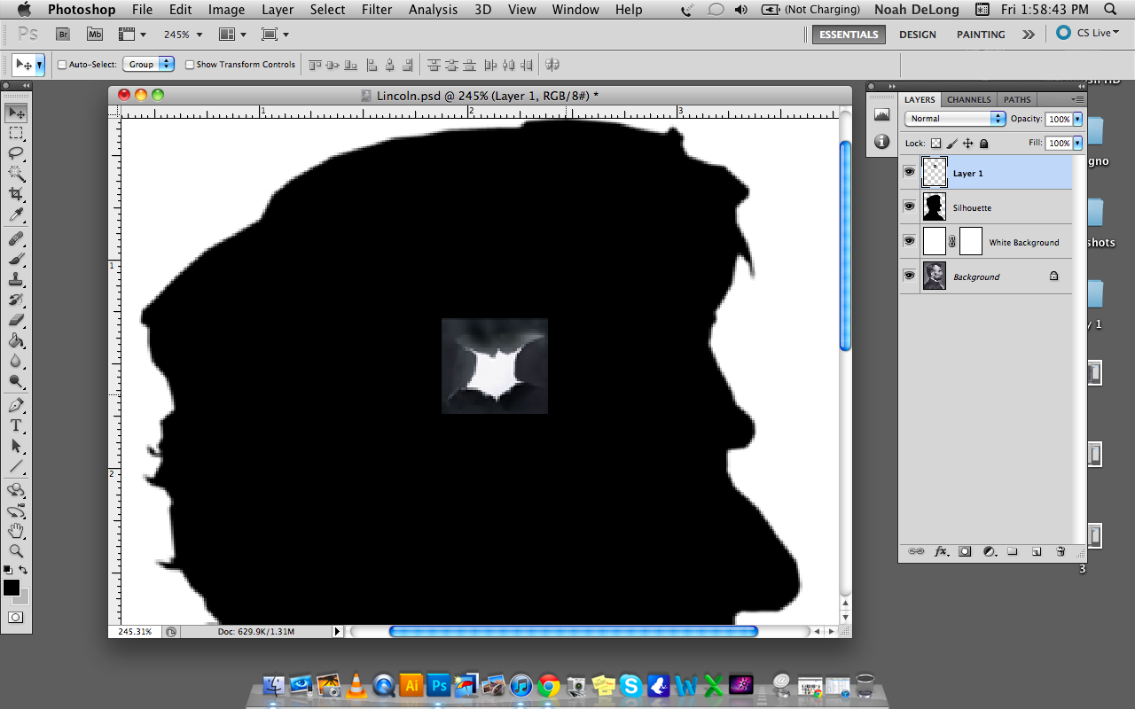Toggle visibility of the Background layer
Image resolution: width=1135 pixels, height=709 pixels.
tap(909, 276)
